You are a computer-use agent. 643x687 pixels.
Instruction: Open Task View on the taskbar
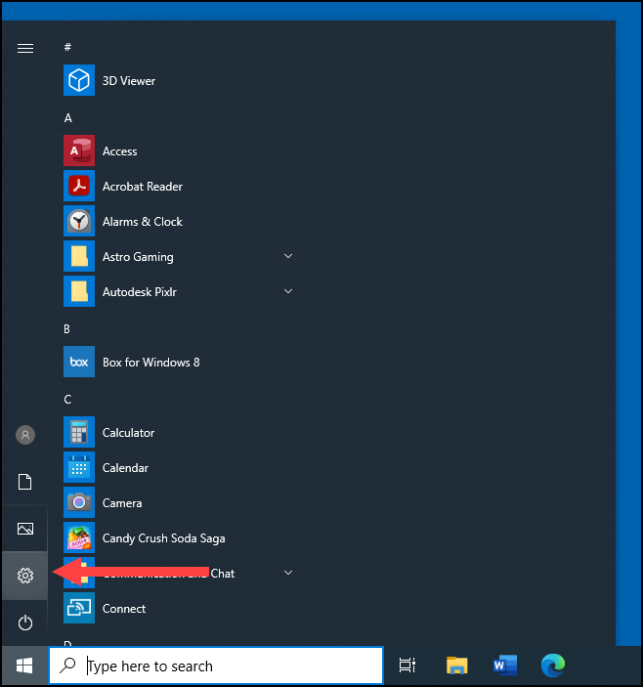pos(407,666)
